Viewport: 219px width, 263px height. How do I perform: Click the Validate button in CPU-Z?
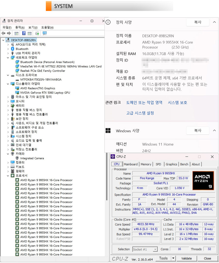(186, 258)
